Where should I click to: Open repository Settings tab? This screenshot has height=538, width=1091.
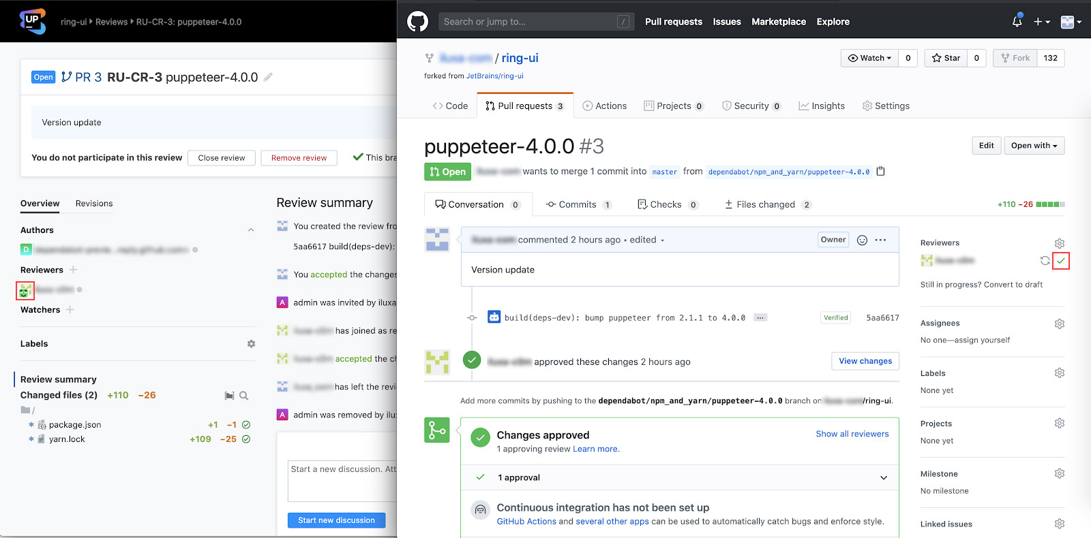[x=886, y=106]
